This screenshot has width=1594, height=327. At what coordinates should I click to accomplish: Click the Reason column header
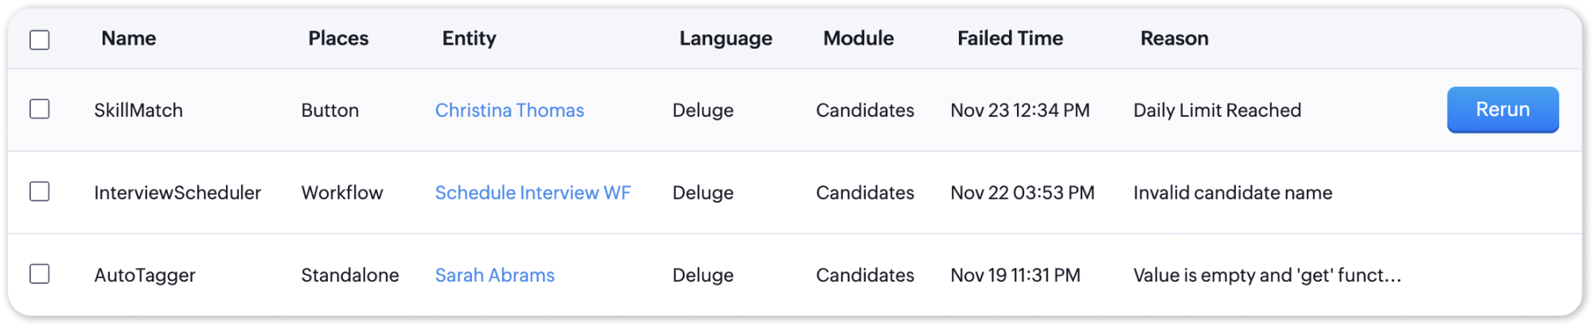(x=1174, y=38)
